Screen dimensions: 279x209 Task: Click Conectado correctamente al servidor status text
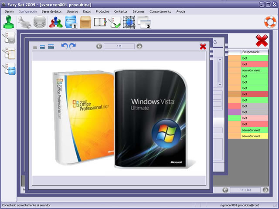pos(26,205)
